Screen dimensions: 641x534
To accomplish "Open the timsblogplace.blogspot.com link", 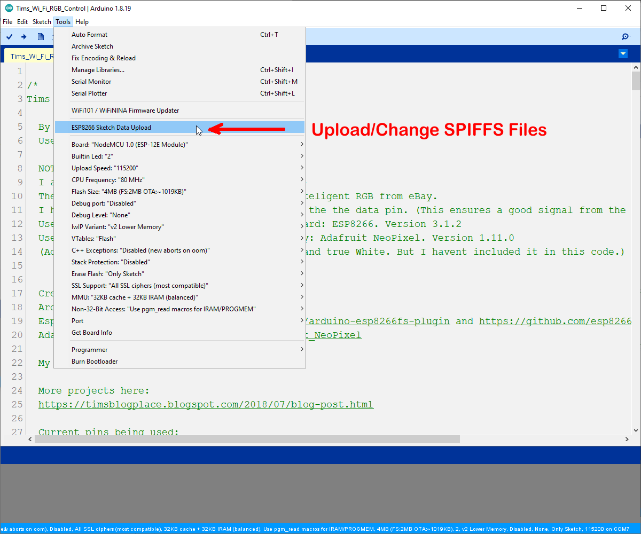I will point(206,404).
